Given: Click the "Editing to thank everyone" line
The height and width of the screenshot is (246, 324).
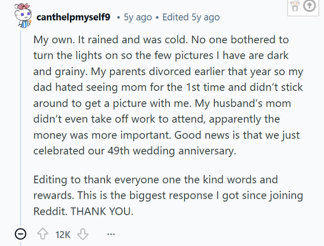Looking at the screenshot, I should pos(156,180).
